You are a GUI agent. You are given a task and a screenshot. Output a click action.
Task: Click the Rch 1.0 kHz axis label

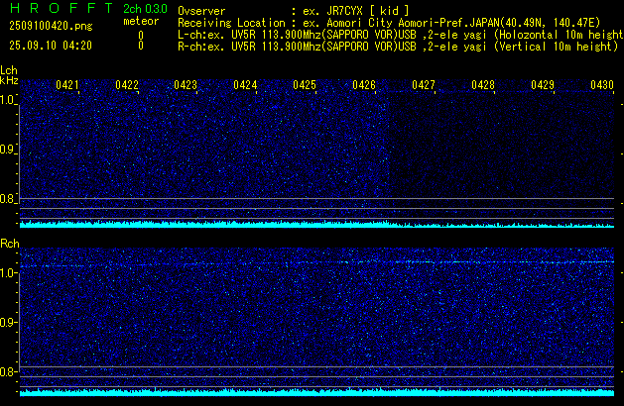pyautogui.click(x=7, y=273)
